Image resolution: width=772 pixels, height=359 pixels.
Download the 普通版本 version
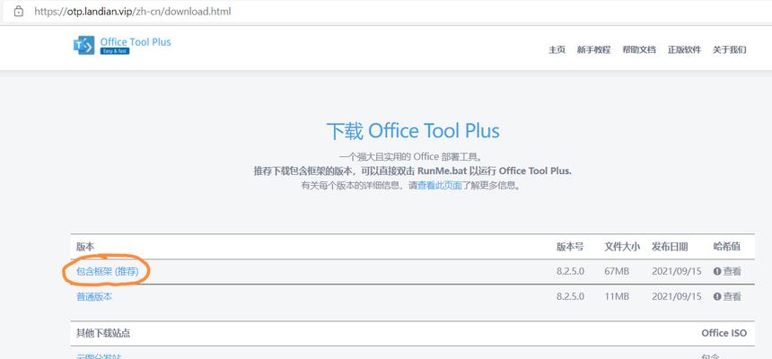click(x=94, y=297)
